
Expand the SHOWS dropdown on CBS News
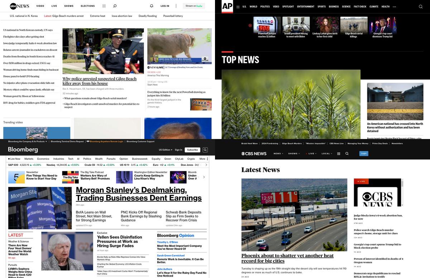point(294,153)
